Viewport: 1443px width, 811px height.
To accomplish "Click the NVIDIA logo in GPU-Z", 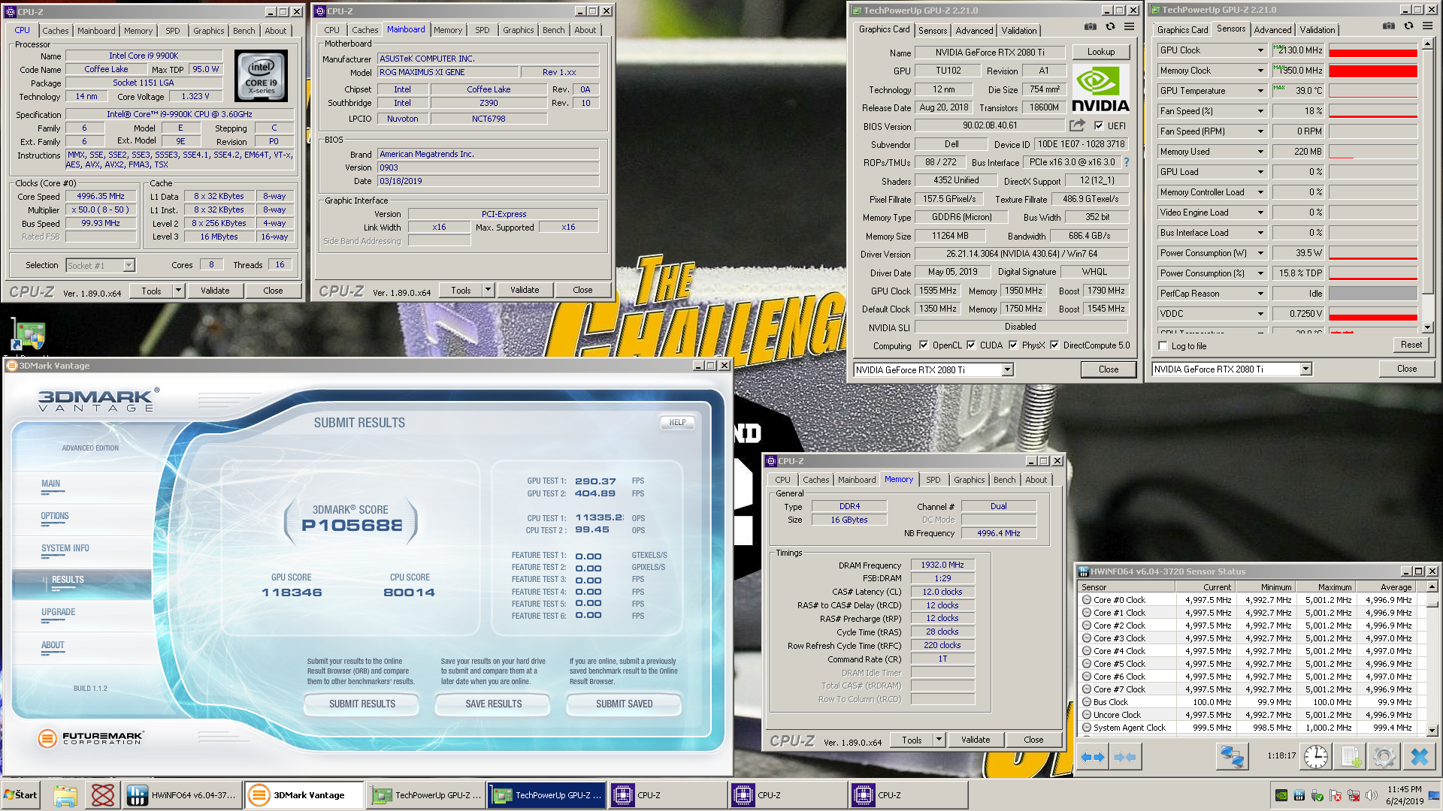I will (x=1100, y=89).
